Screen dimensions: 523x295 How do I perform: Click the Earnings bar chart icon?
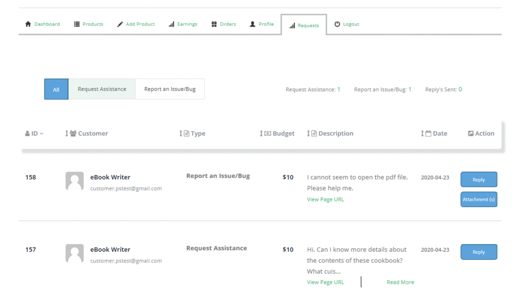172,24
